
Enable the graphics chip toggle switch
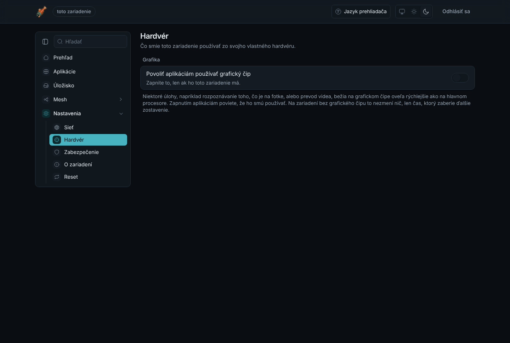coord(460,78)
